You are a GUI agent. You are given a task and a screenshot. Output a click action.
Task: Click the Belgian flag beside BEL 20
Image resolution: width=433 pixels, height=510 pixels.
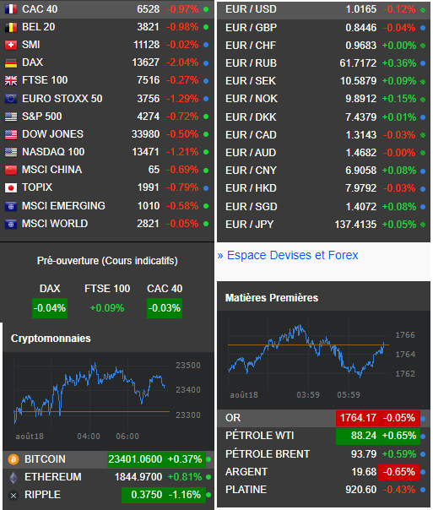click(11, 27)
